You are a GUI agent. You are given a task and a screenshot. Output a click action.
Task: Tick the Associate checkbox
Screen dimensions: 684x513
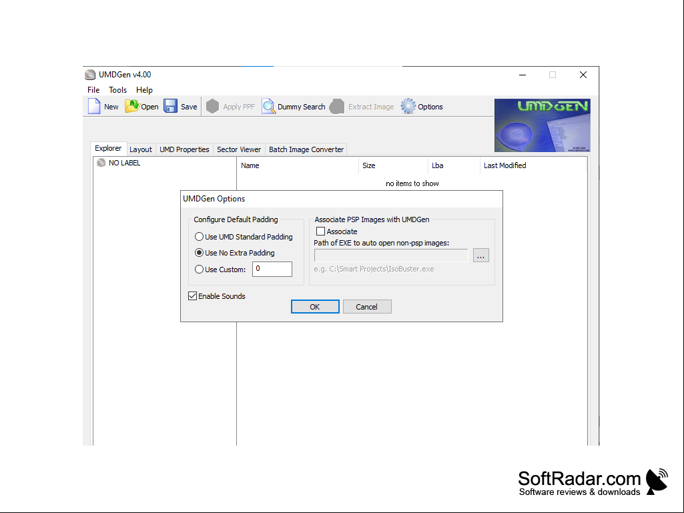[320, 231]
